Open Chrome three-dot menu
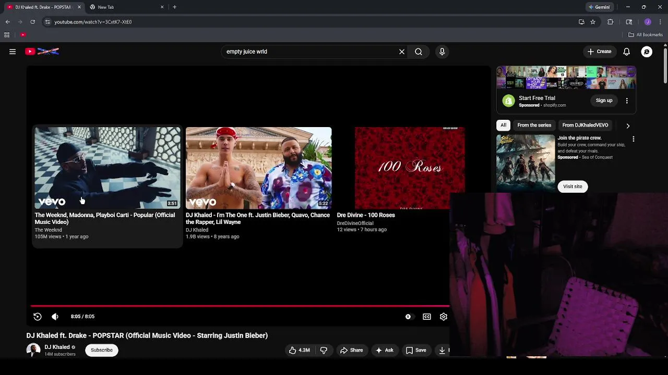The height and width of the screenshot is (375, 668). (x=660, y=22)
